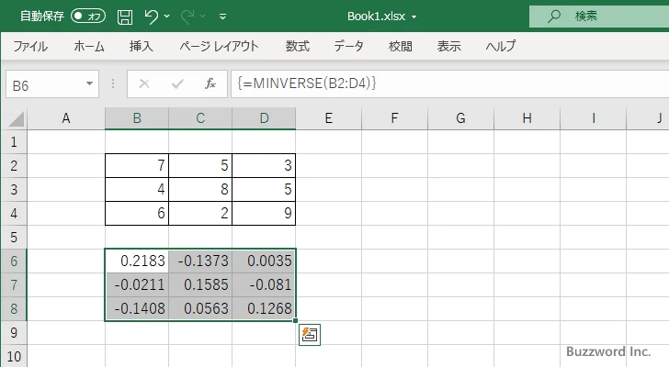
Task: Click cell with value 0.1268
Action: tap(264, 308)
